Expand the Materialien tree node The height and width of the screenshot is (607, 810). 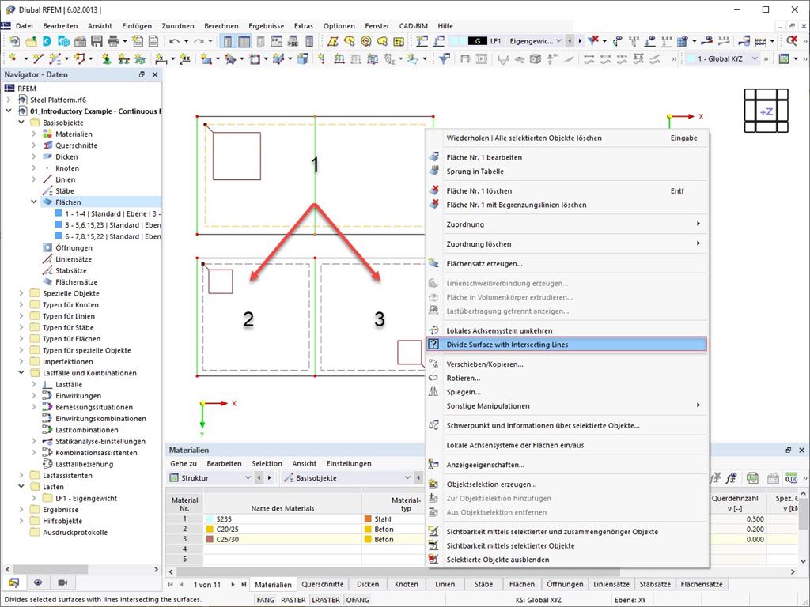34,134
